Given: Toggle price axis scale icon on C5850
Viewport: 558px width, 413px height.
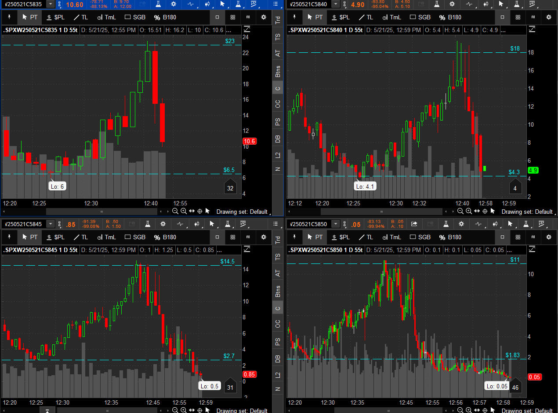Looking at the screenshot, I should pyautogui.click(x=532, y=249).
